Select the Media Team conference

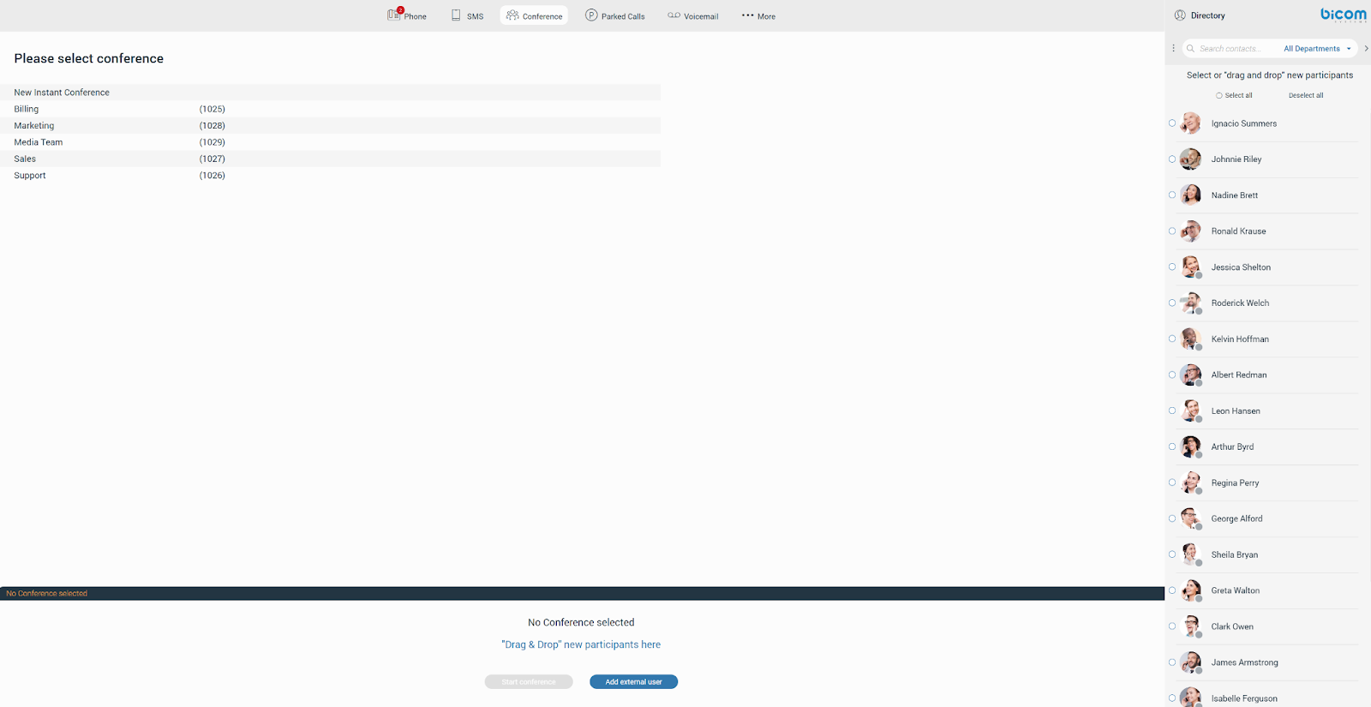[x=331, y=142]
